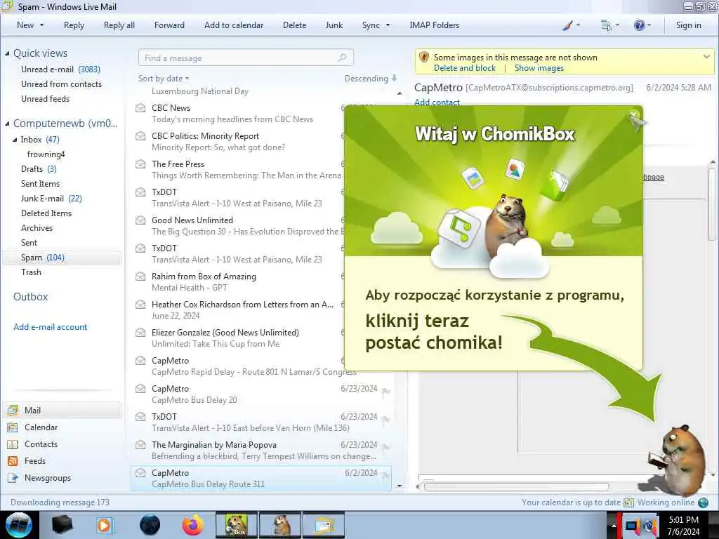Click the envelope icon beside The Free Press
The image size is (719, 539).
click(x=140, y=164)
